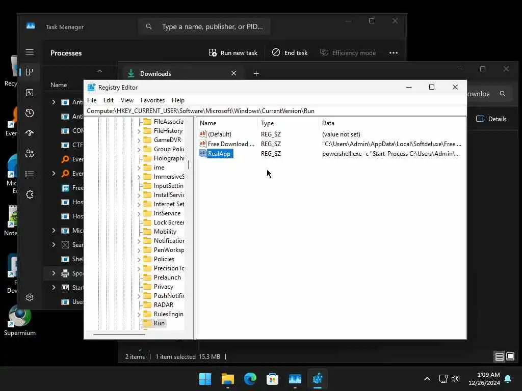This screenshot has width=522, height=391.
Task: Open Microsoft Store from taskbar
Action: coord(272,379)
